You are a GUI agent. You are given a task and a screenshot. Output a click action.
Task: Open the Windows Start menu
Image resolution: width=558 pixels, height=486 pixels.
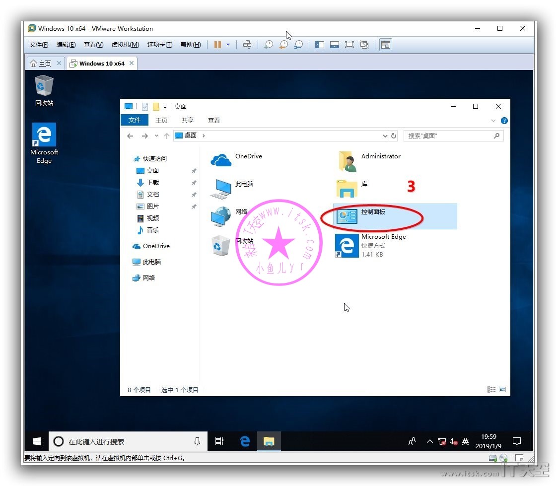[x=37, y=441]
